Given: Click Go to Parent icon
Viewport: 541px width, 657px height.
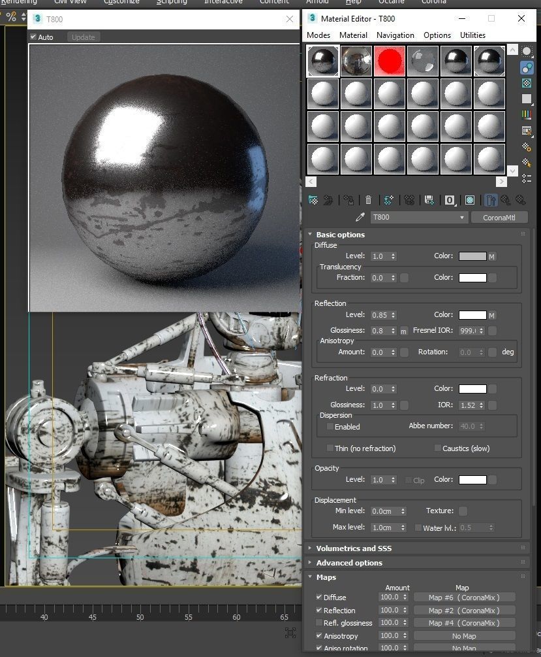Looking at the screenshot, I should [x=506, y=200].
